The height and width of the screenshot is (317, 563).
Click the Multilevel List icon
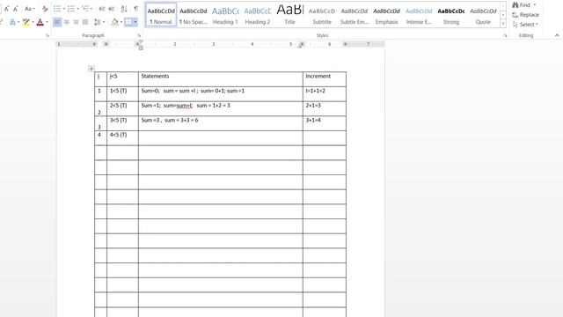[x=85, y=9]
